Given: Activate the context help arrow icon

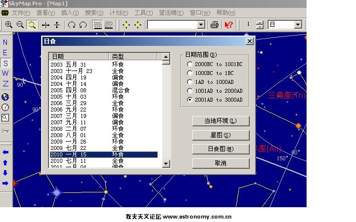Looking at the screenshot, I should pos(228,25).
